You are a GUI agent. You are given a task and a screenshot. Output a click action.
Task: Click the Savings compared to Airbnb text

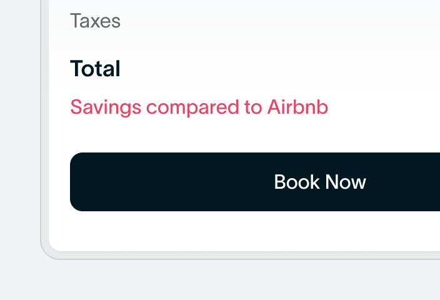pos(199,107)
